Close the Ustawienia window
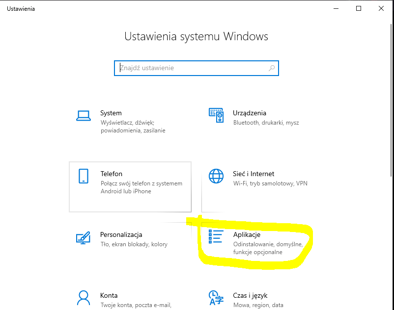Viewport: 394px width, 310px height. click(381, 8)
